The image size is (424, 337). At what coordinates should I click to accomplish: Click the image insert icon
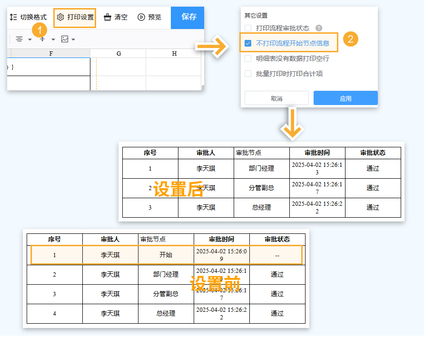tap(64, 39)
